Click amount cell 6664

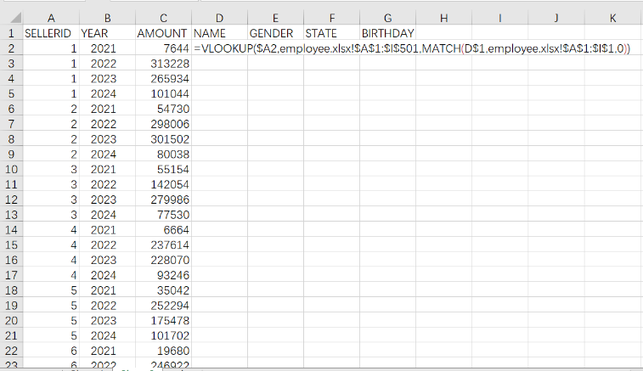[163, 230]
